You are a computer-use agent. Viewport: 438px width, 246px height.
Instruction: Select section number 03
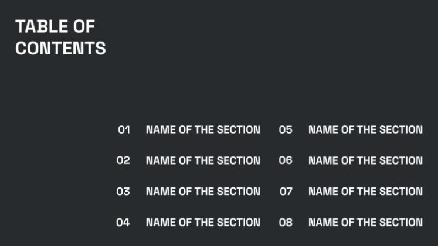[123, 192]
